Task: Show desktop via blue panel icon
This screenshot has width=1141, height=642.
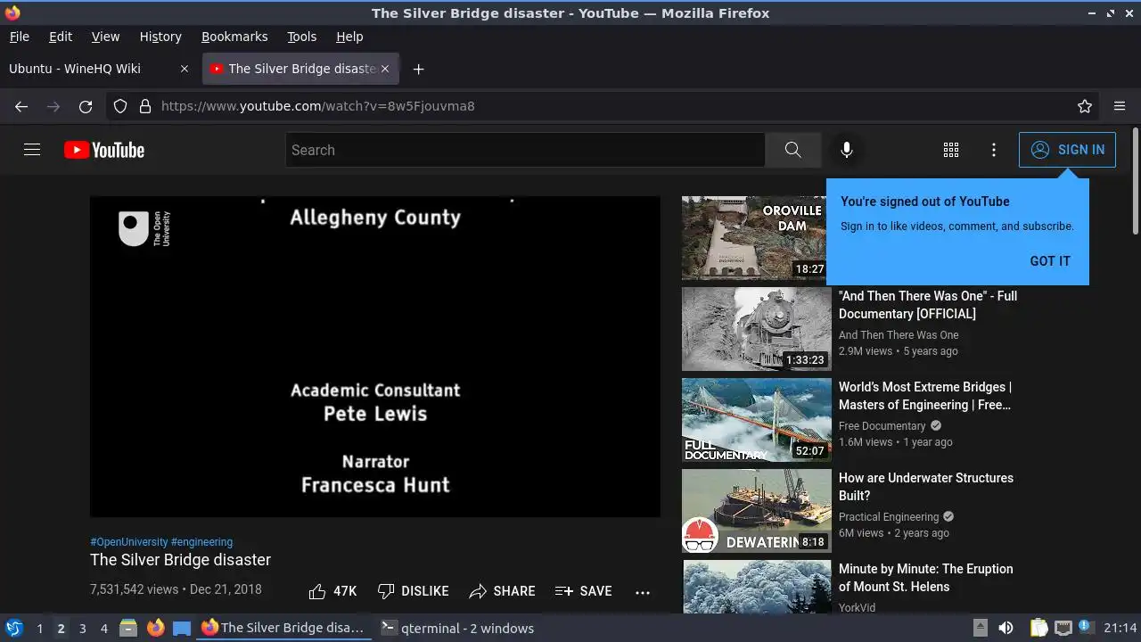Action: [182, 628]
